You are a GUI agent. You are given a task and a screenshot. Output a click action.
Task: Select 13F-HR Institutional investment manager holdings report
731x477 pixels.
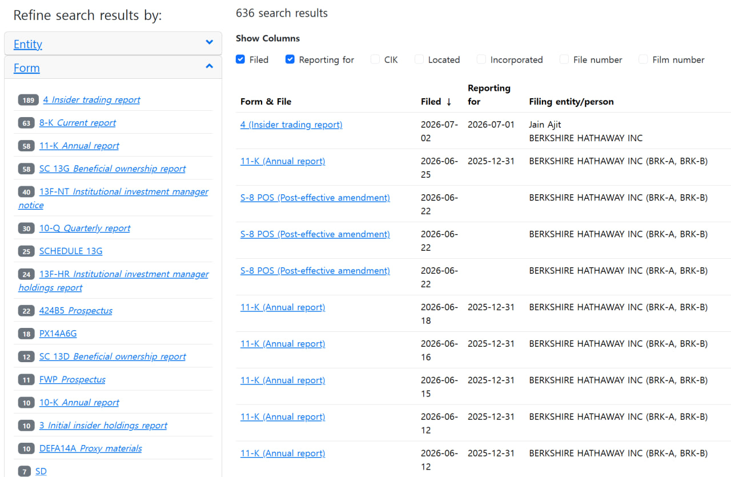113,281
